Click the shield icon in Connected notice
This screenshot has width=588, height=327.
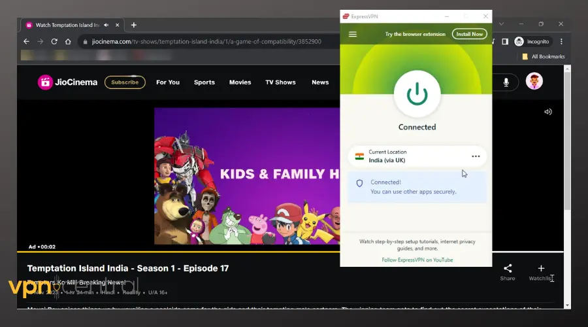(359, 183)
